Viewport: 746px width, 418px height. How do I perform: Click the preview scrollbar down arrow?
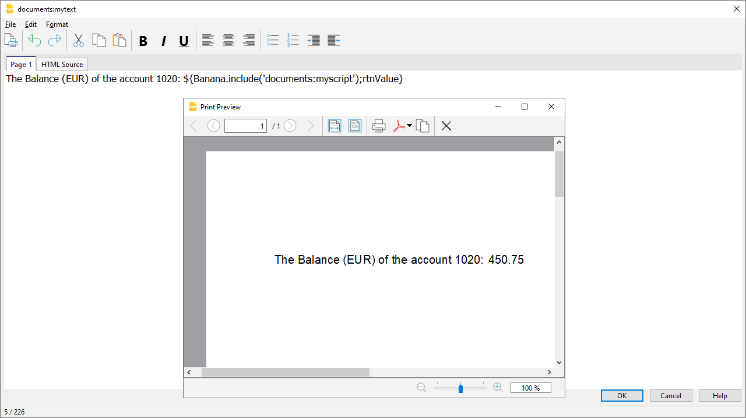559,362
